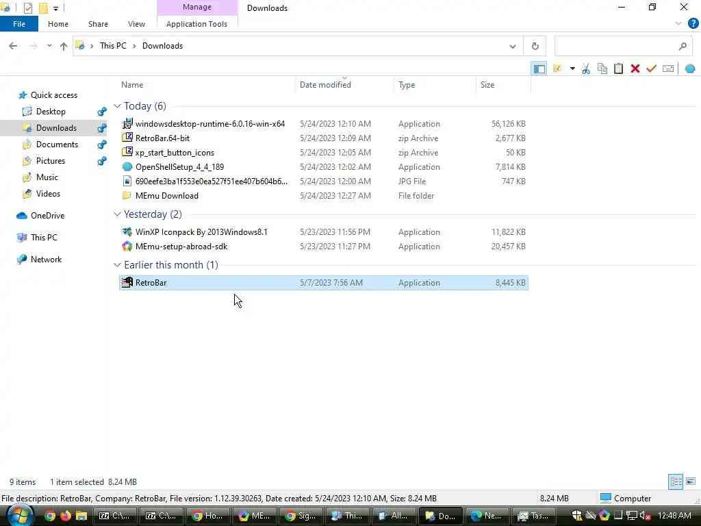Select the xp_start_button_icons zip file

[324, 153]
